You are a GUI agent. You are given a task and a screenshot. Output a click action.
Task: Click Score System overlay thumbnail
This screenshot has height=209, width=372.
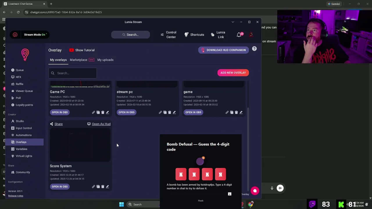pyautogui.click(x=80, y=145)
